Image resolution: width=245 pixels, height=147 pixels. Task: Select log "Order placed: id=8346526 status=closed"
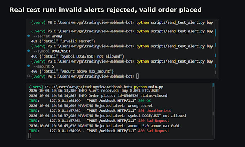[x=128, y=96]
